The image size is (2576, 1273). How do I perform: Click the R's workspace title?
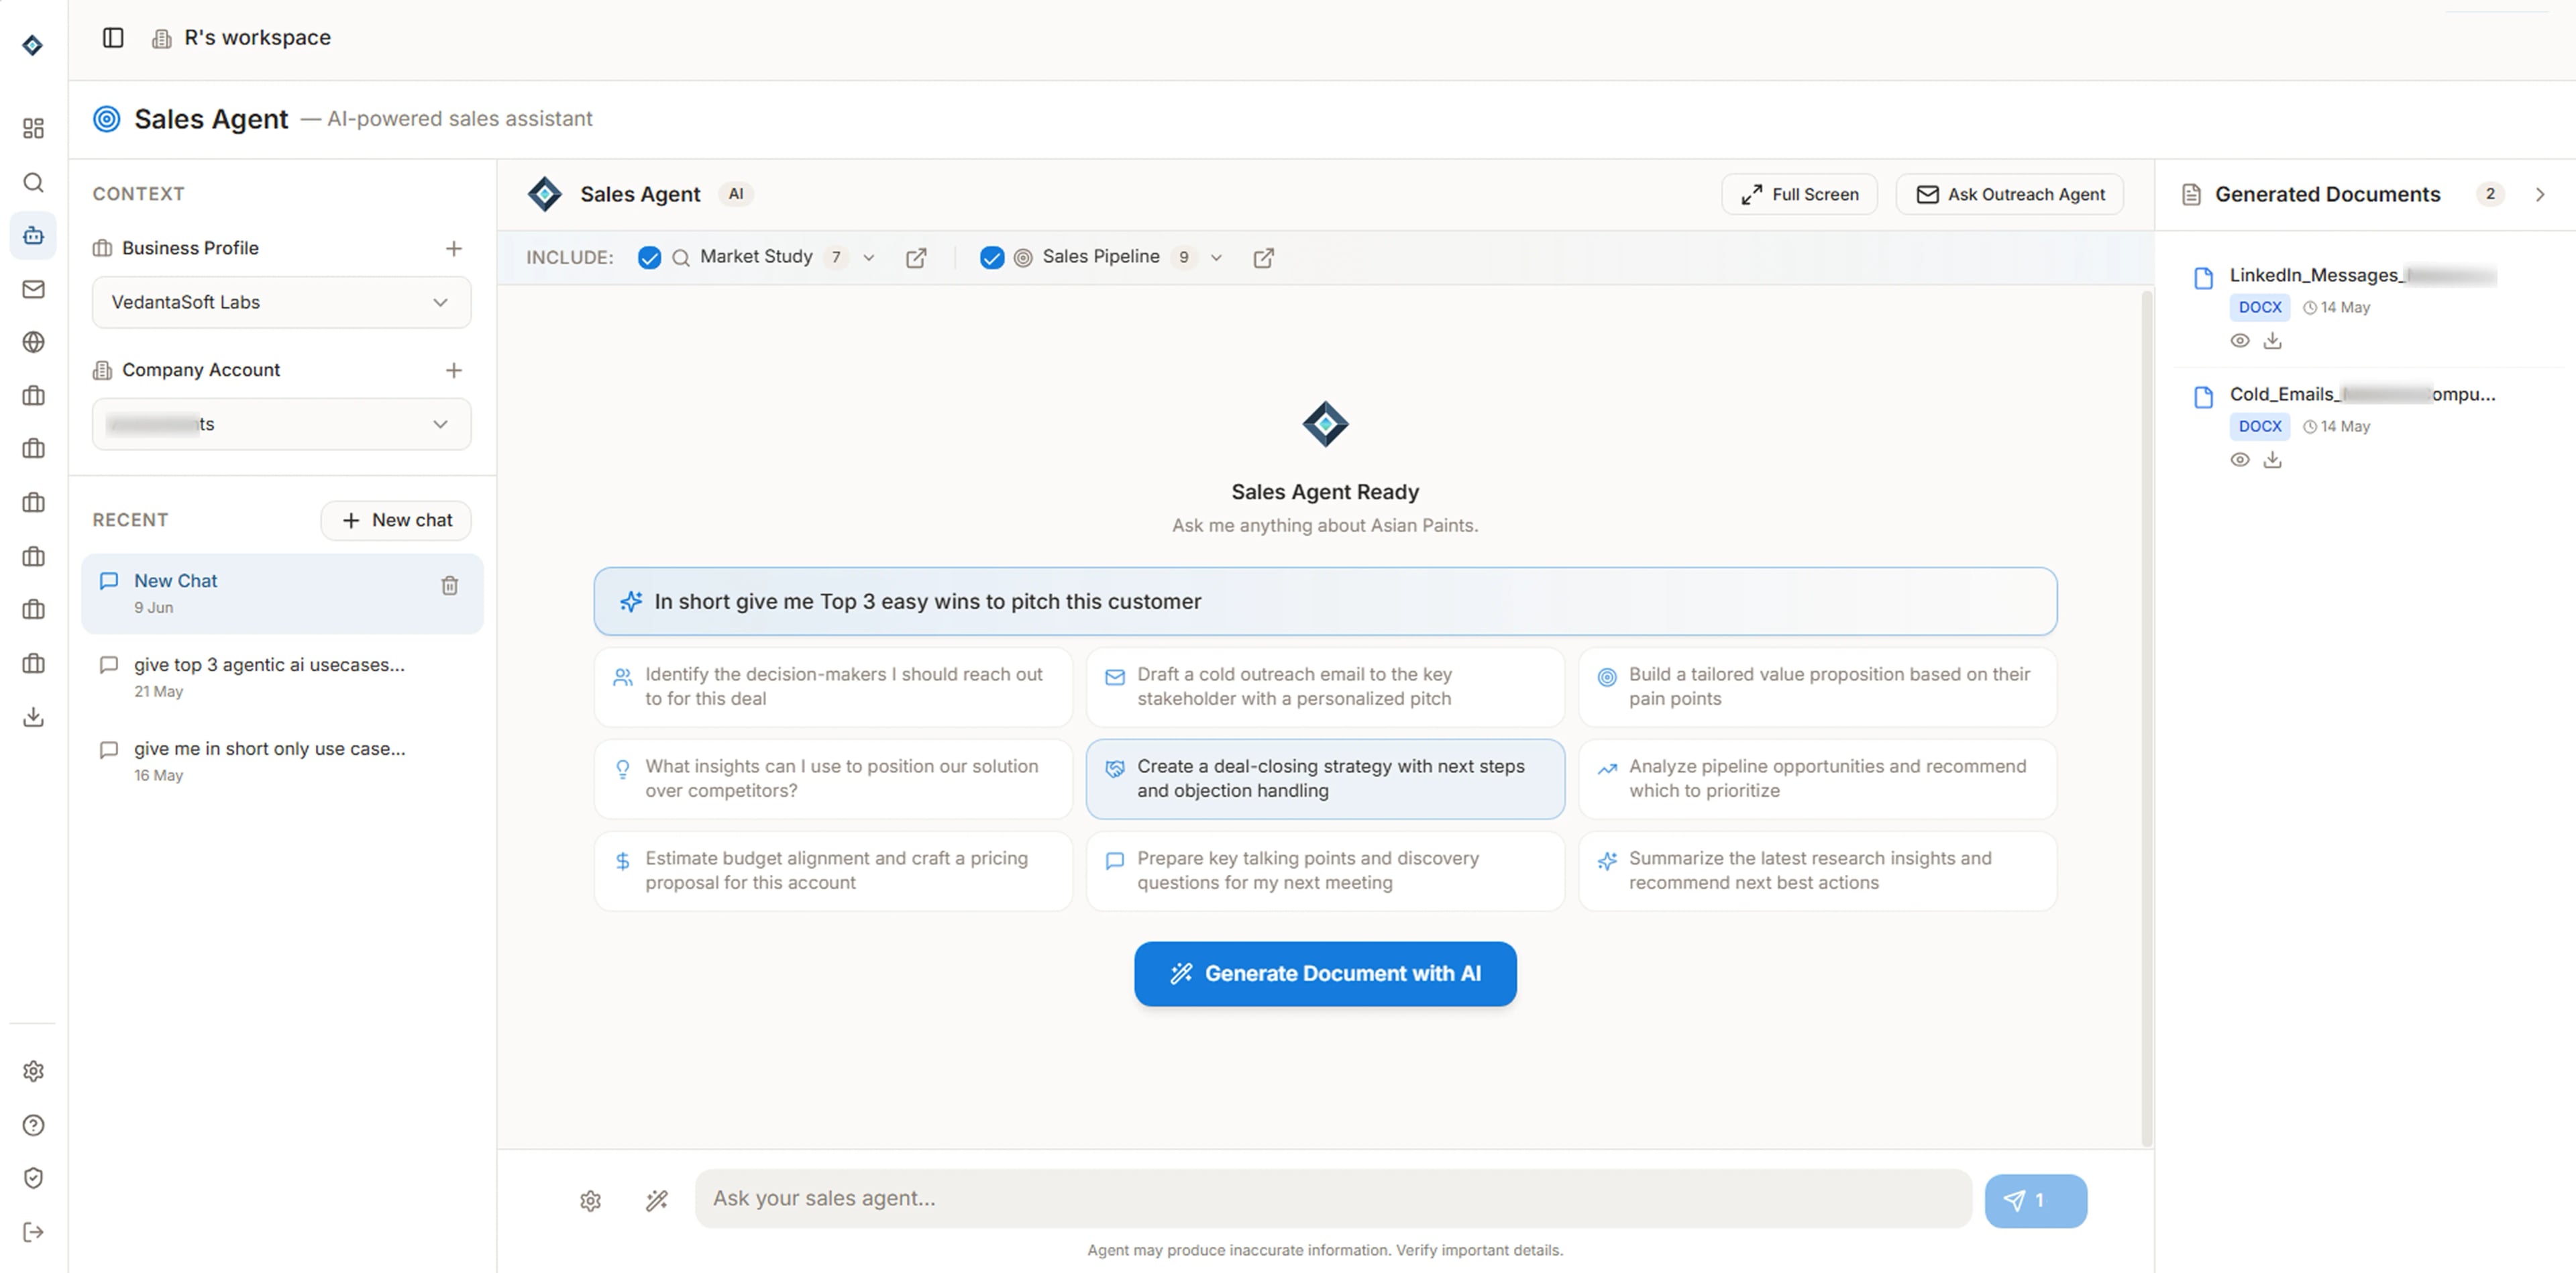pyautogui.click(x=257, y=37)
